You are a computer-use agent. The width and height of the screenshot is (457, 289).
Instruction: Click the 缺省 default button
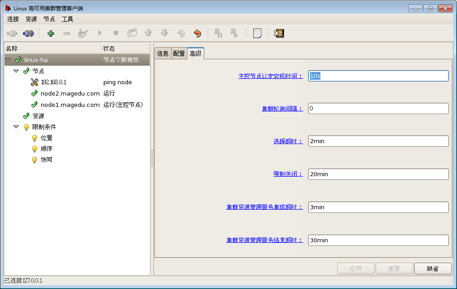[x=433, y=269]
